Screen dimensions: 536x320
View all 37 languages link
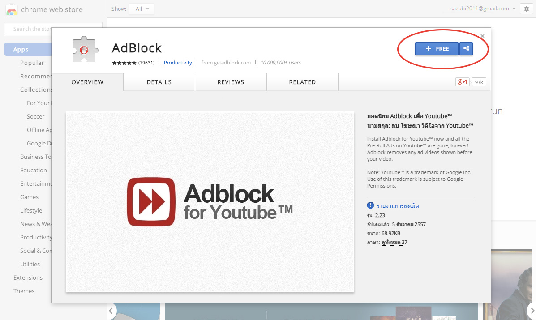[394, 242]
